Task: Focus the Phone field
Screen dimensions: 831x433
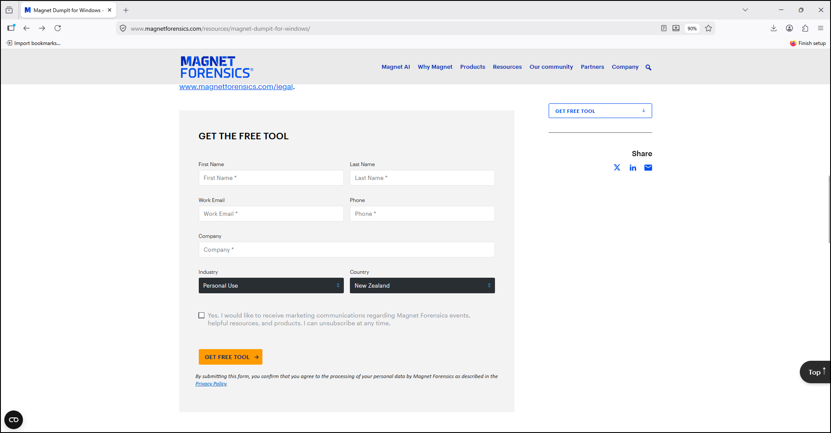Action: pyautogui.click(x=422, y=214)
